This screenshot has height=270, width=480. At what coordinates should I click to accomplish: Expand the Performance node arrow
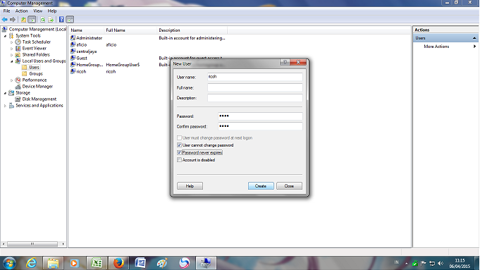click(x=12, y=80)
